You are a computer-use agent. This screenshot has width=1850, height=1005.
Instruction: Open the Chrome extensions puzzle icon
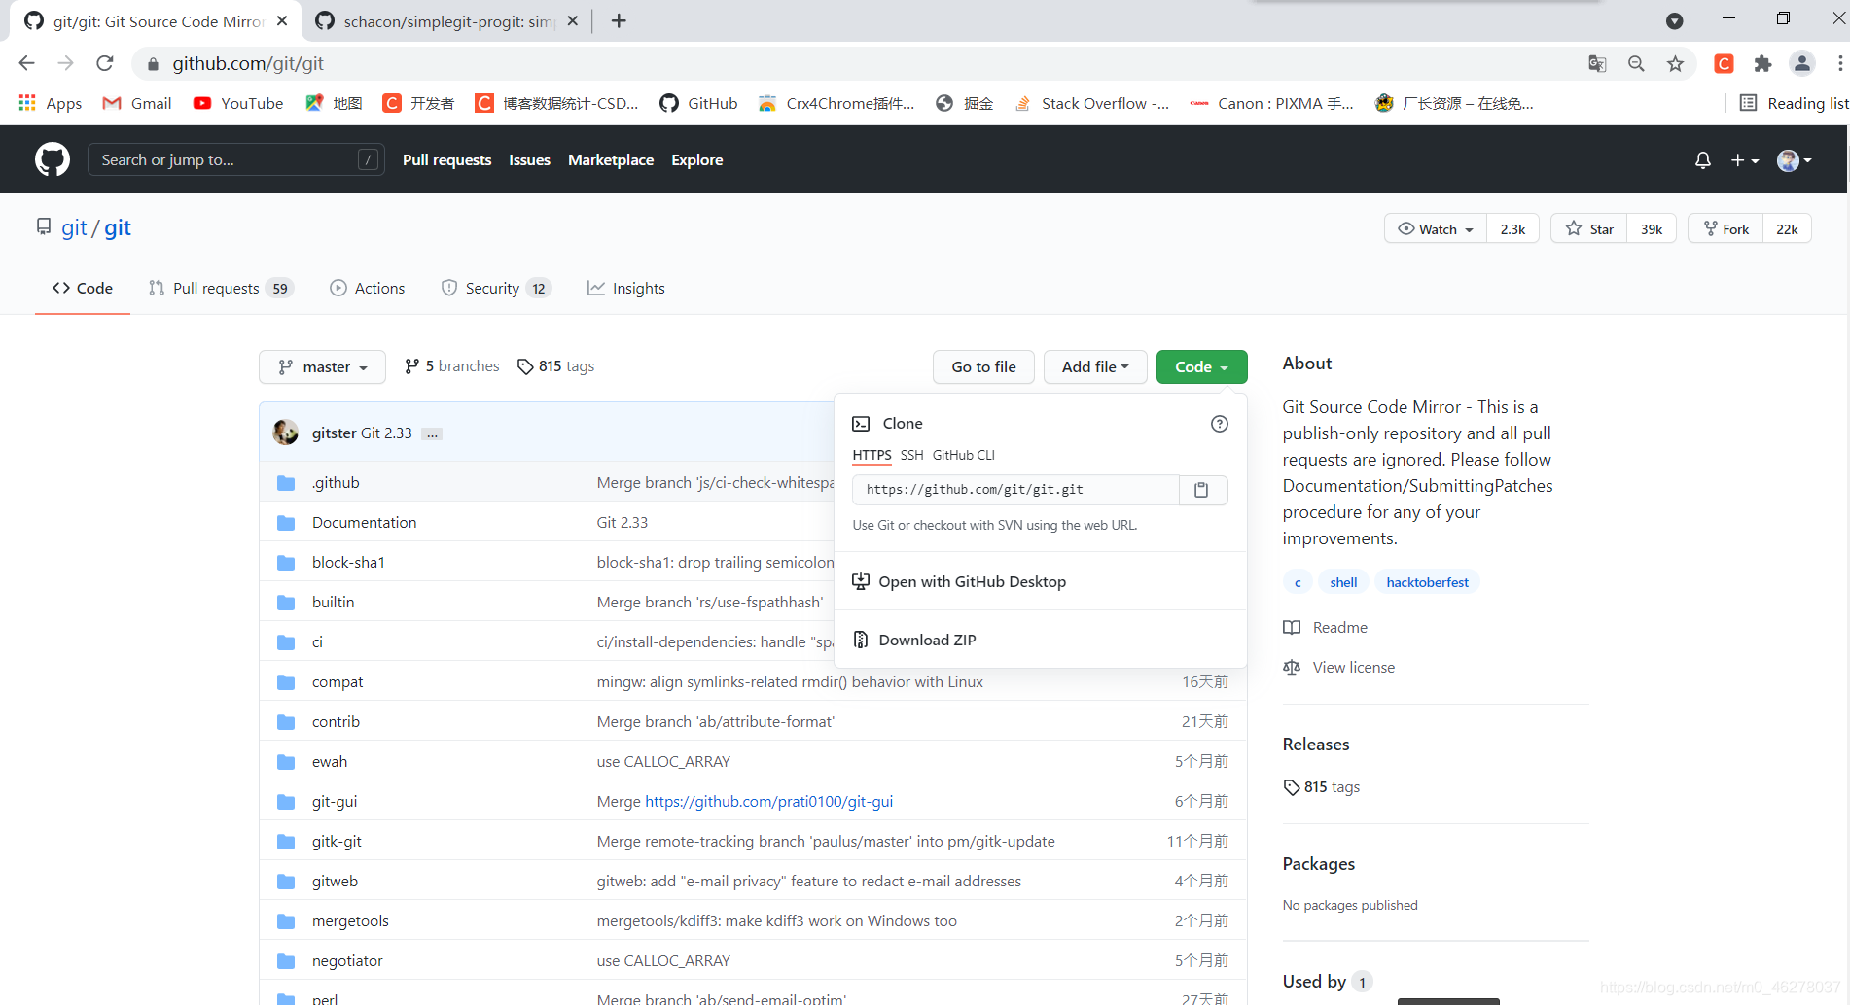1762,64
